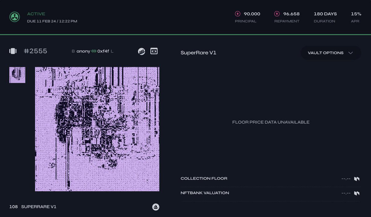Open the lender address 0xf4f
The width and height of the screenshot is (371, 217).
(103, 51)
